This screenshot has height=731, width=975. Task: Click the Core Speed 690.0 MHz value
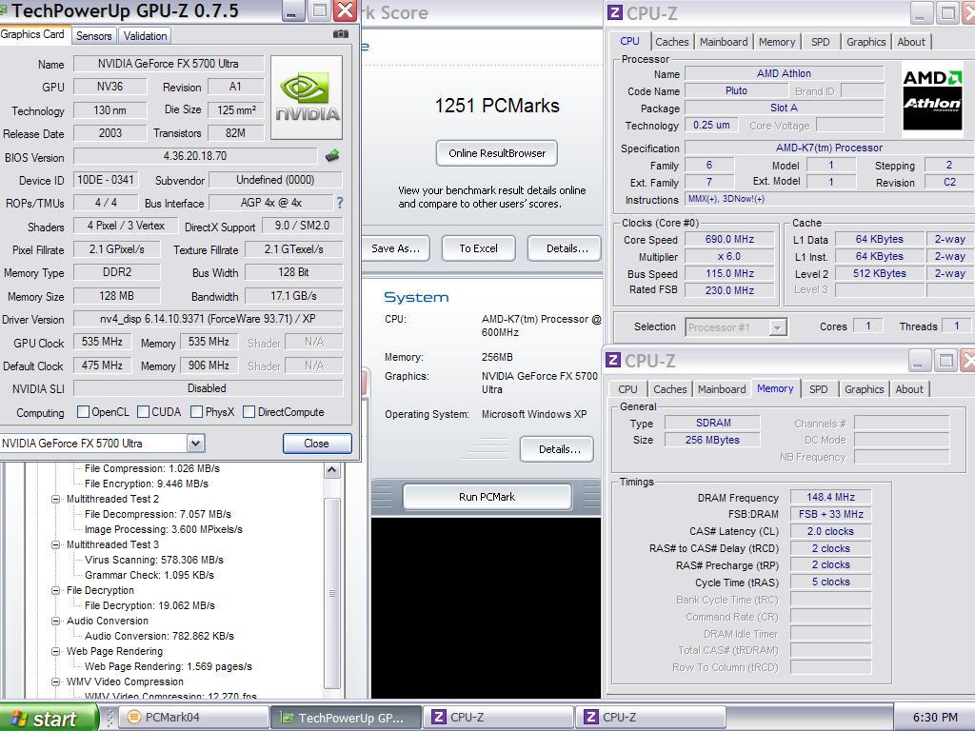pyautogui.click(x=729, y=239)
